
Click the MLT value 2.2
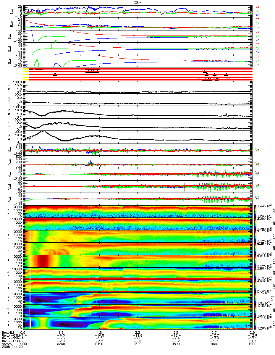138,332
